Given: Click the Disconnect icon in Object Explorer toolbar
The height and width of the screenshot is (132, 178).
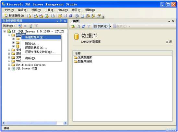Looking at the screenshot, I should (20, 26).
